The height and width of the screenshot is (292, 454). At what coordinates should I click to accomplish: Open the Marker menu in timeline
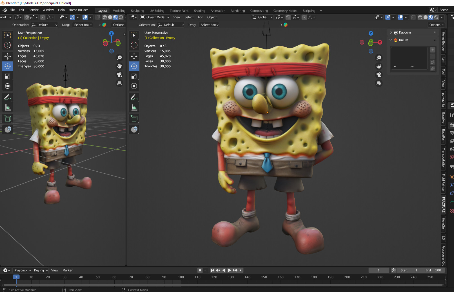(67, 270)
